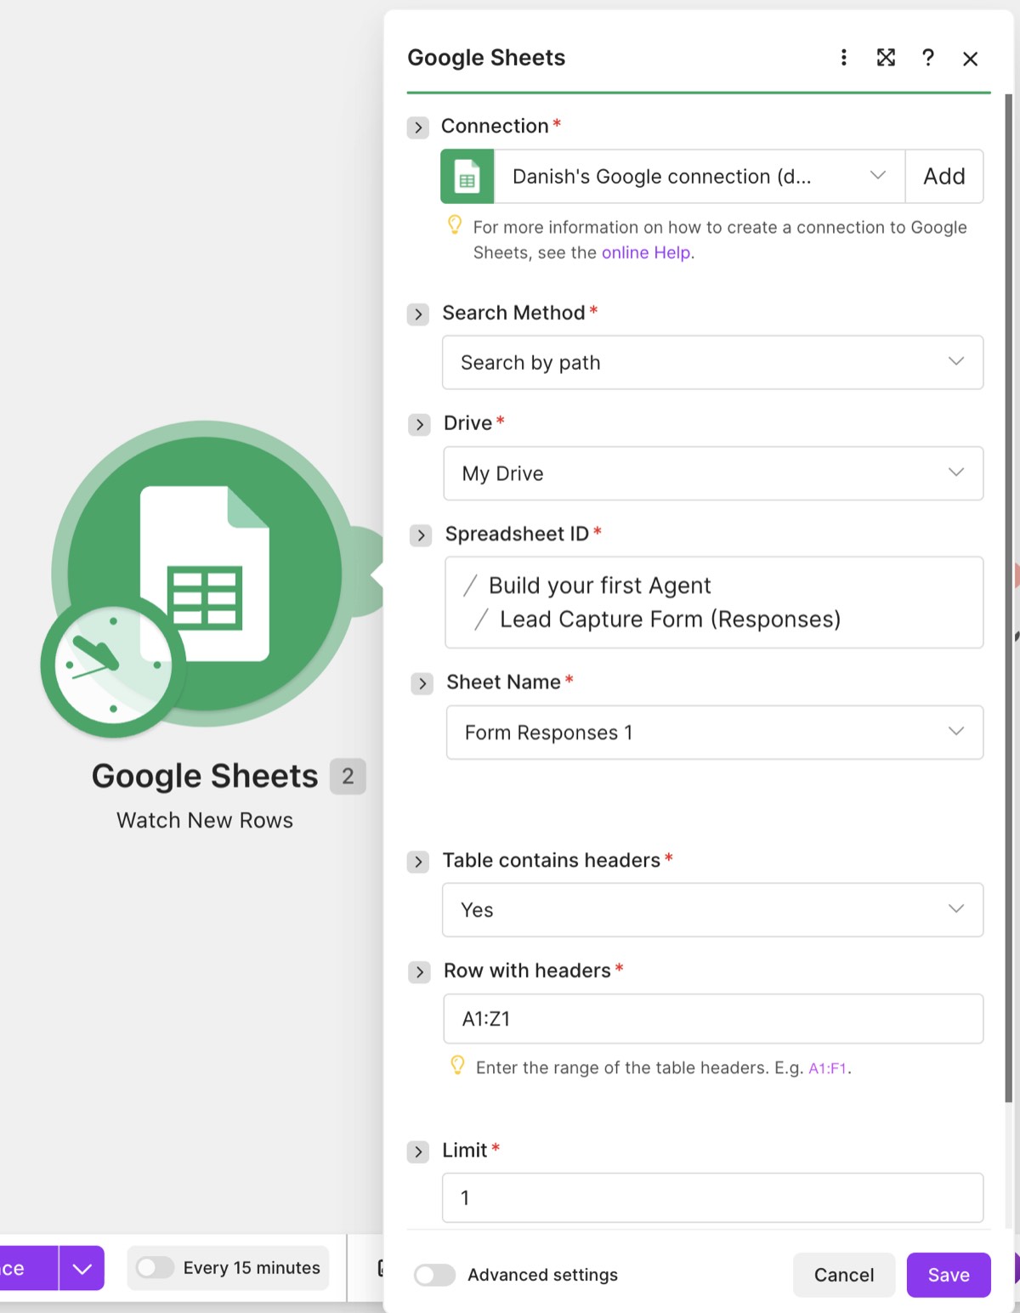
Task: Click the Google Sheets module title
Action: click(x=205, y=776)
